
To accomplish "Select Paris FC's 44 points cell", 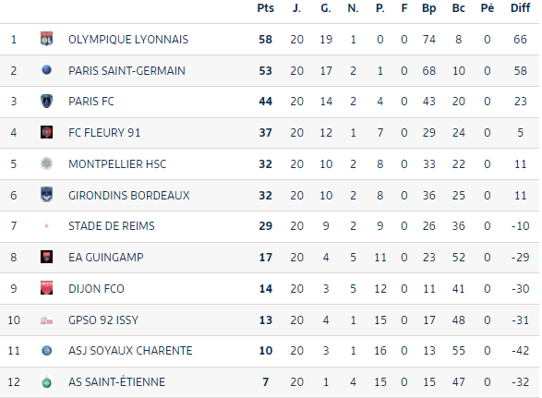I will [266, 102].
